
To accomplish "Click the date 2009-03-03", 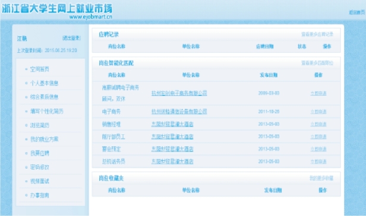I will click(269, 94).
